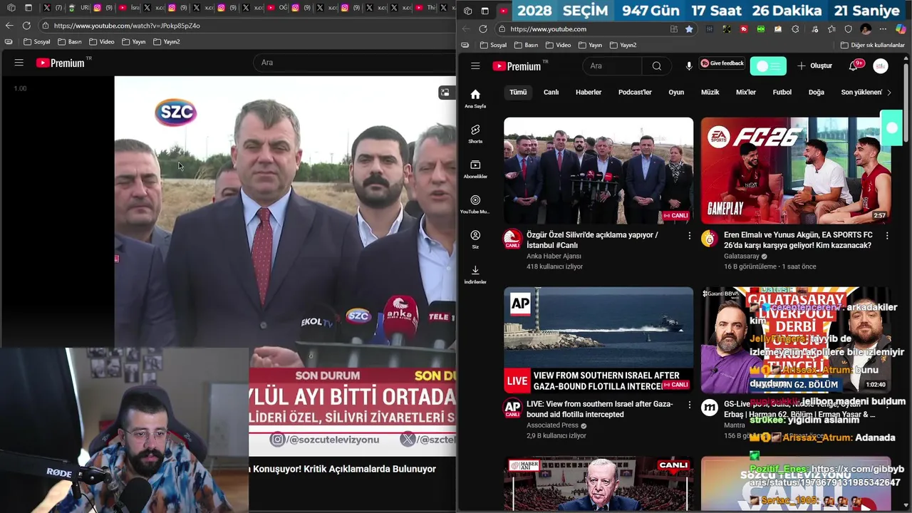Click the Give feedback button
Viewport: 912px width, 513px height.
(722, 63)
